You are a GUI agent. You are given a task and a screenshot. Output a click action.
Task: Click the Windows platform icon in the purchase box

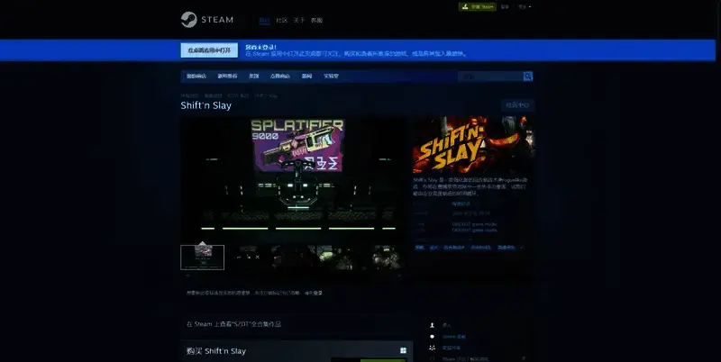[x=402, y=350]
